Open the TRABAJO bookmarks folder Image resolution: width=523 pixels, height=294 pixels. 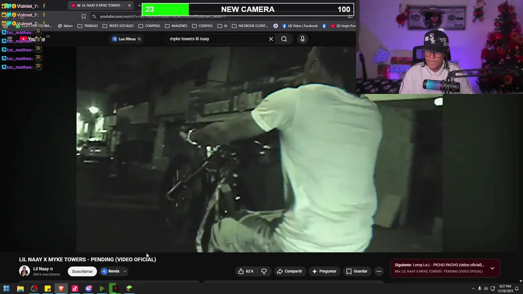(87, 26)
